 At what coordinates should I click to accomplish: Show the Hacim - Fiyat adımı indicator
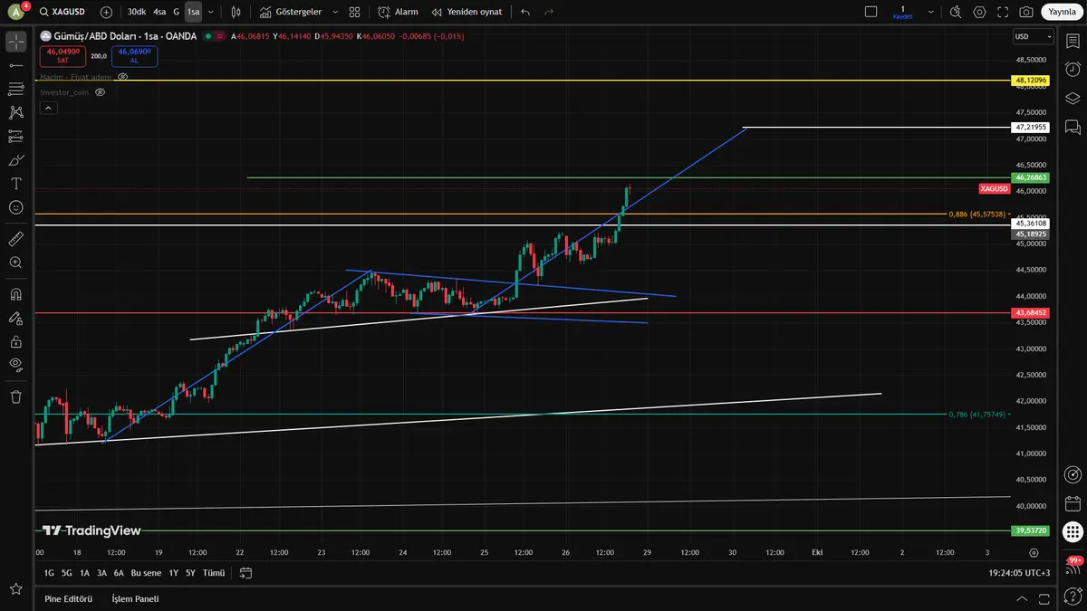pyautogui.click(x=123, y=77)
